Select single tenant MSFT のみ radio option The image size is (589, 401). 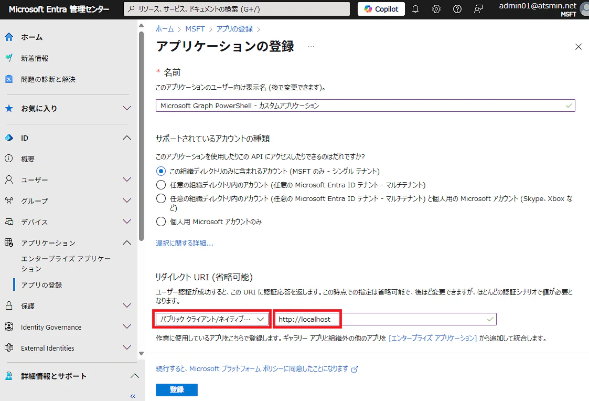point(161,172)
